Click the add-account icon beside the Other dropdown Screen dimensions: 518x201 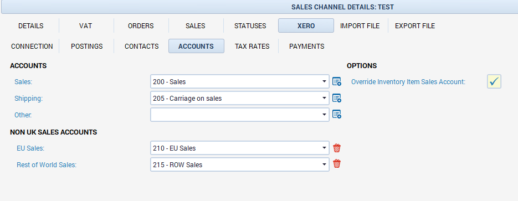[337, 115]
